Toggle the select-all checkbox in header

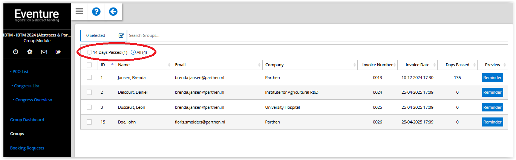[x=89, y=65]
